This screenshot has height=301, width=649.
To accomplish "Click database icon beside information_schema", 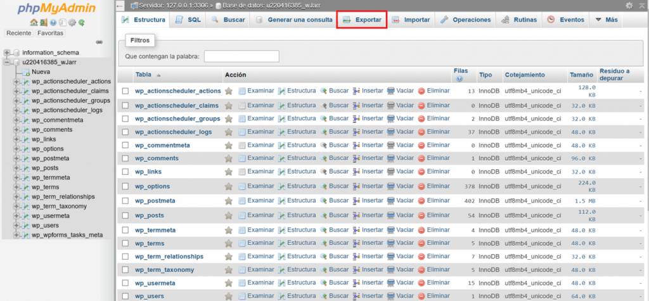I will (x=16, y=53).
